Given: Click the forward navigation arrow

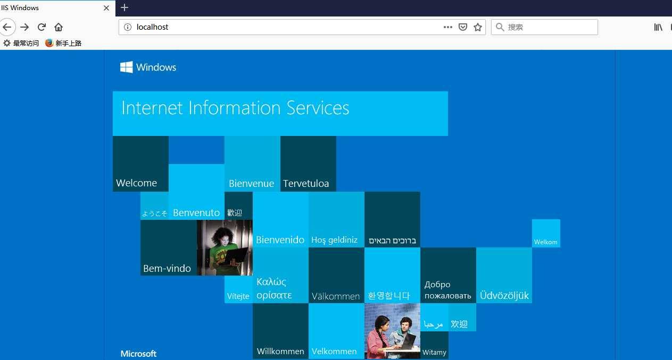Looking at the screenshot, I should pos(24,27).
